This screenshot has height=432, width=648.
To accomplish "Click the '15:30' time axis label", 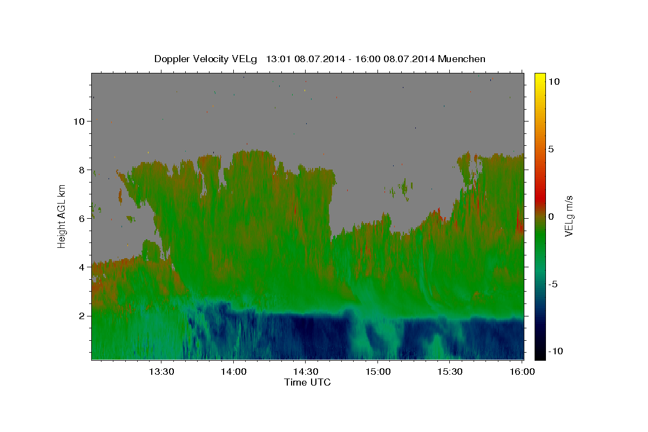I will [449, 372].
